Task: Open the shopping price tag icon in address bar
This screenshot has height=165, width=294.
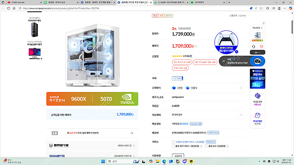Action: [x=251, y=8]
